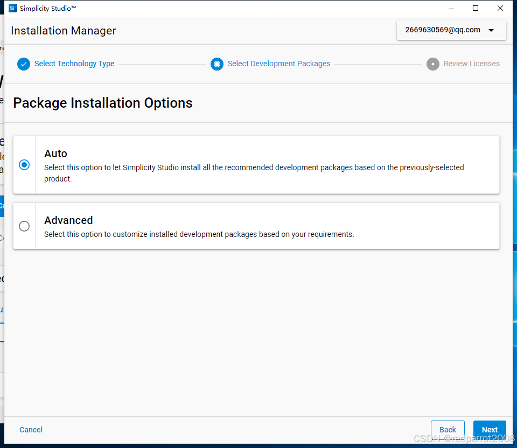Screen dimensions: 517x448
Task: Click the Advanced option description text
Action: (x=199, y=234)
